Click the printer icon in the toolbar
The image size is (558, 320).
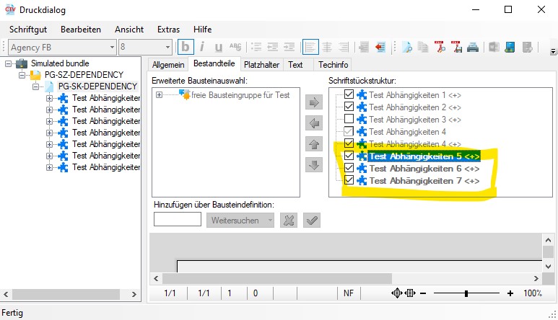click(473, 48)
